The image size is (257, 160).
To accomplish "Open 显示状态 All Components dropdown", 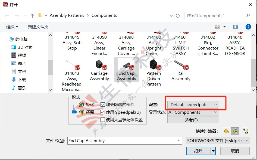I will pyautogui.click(x=193, y=112).
